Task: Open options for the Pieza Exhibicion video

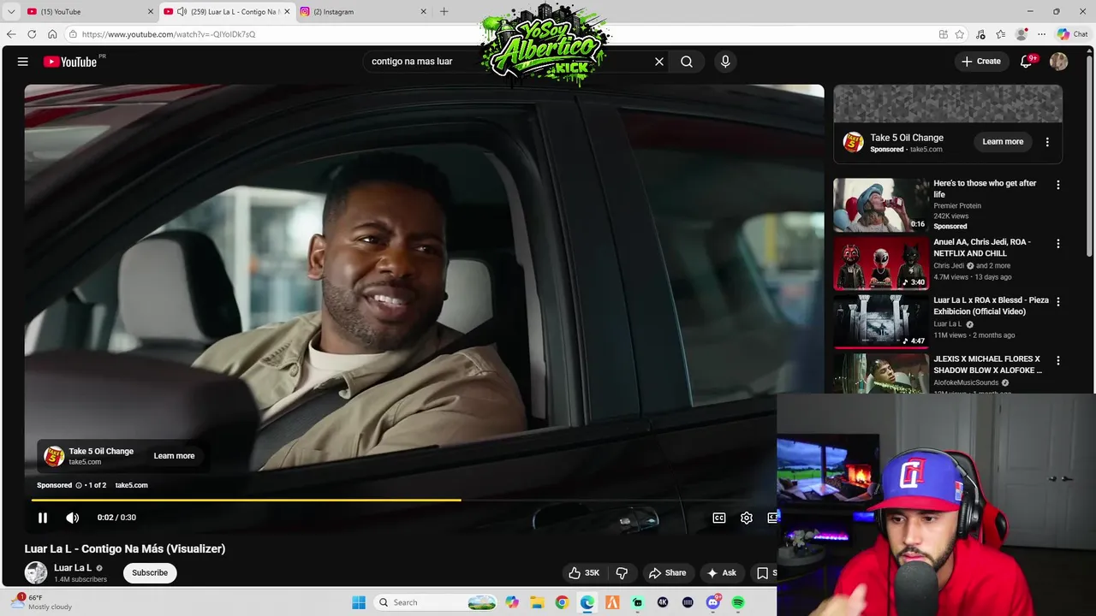Action: 1058,302
